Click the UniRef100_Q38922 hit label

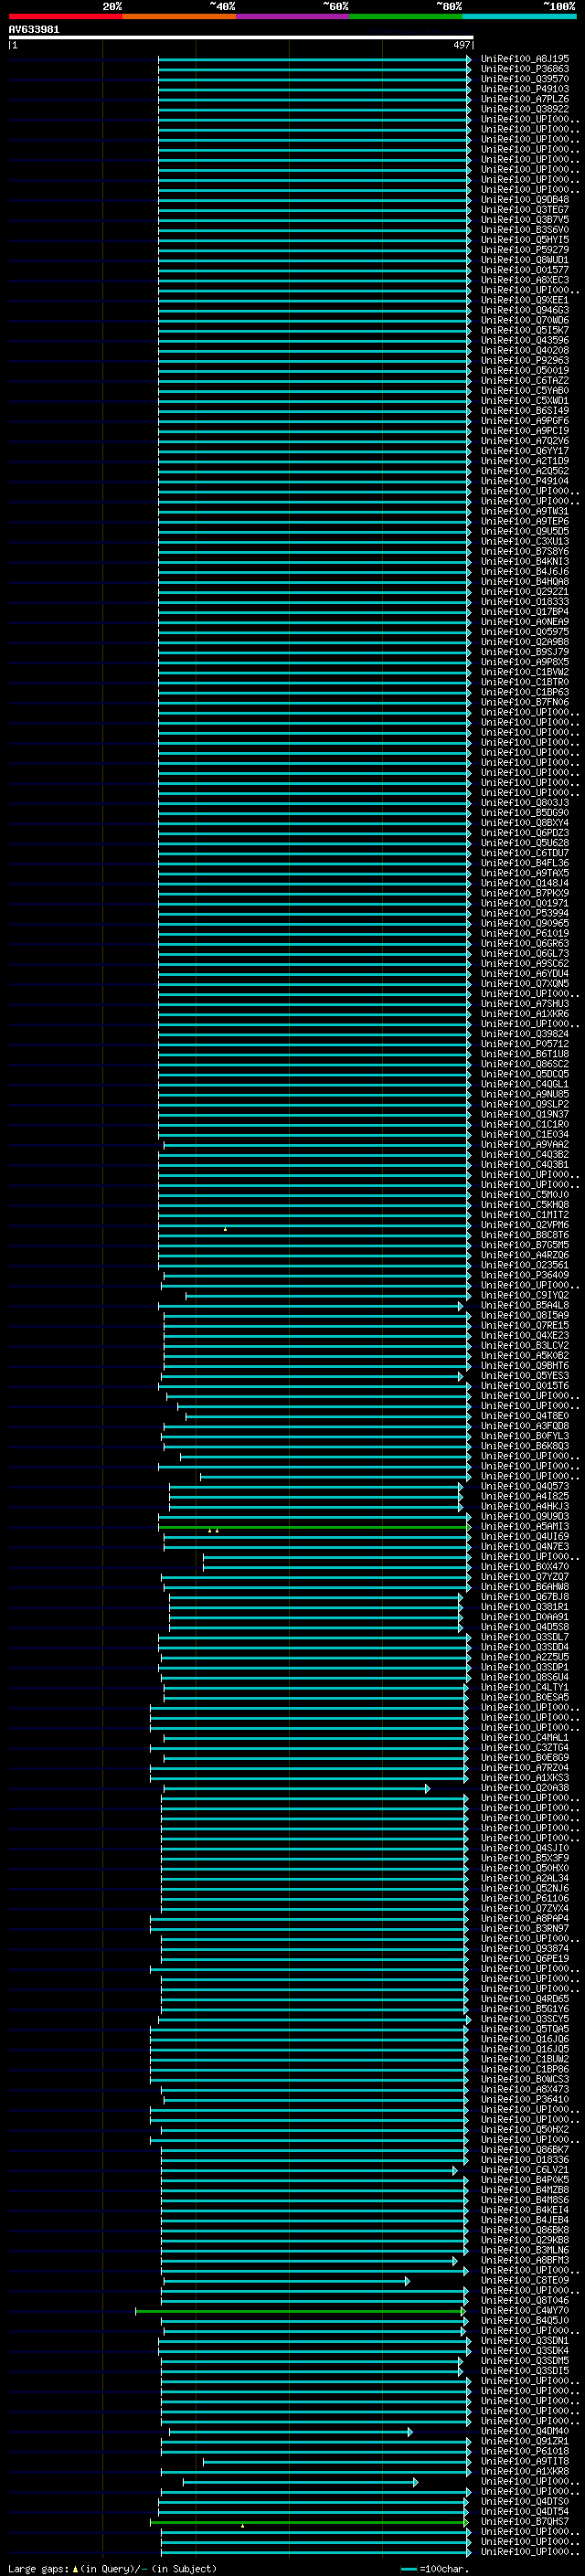point(524,109)
